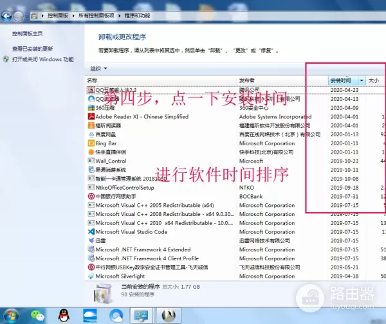The width and height of the screenshot is (386, 324).
Task: Click the 2019-04-18 install date
Action: click(344, 276)
